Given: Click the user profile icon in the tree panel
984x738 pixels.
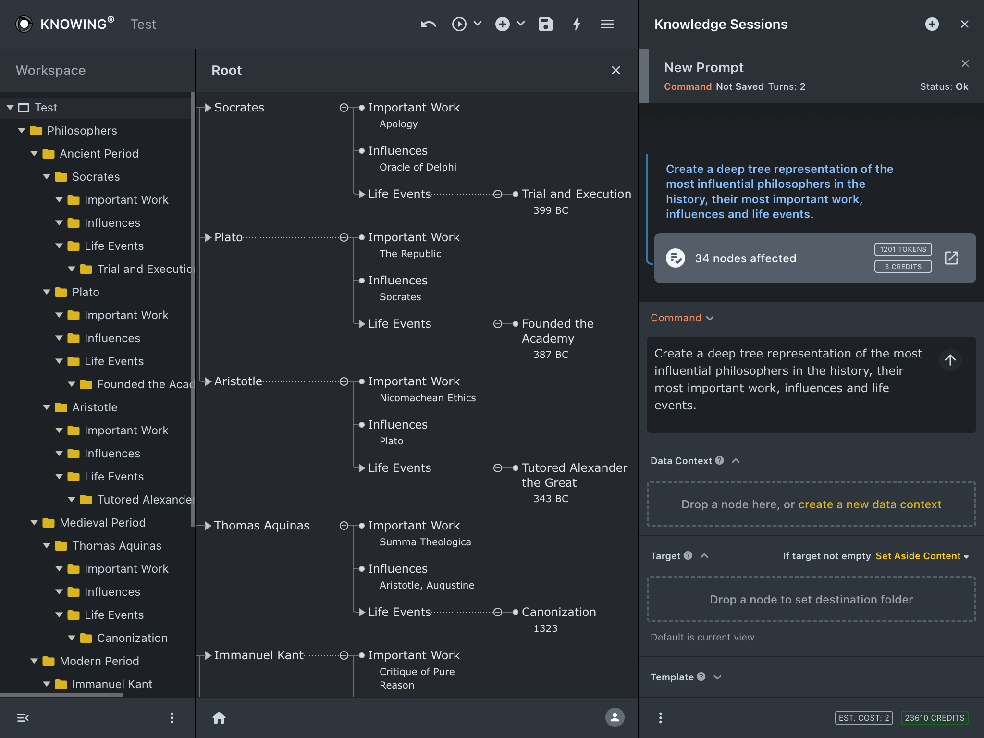Looking at the screenshot, I should (615, 717).
